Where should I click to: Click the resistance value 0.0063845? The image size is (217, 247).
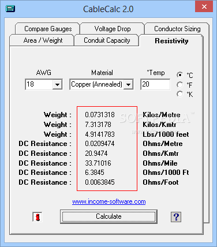click(100, 182)
